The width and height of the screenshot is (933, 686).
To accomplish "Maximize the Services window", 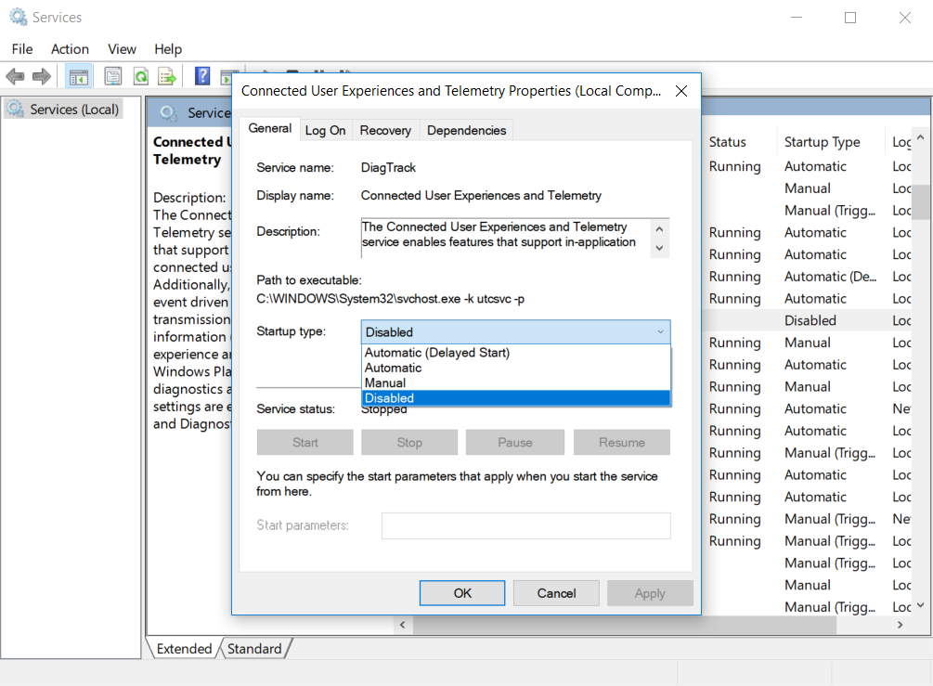I will pyautogui.click(x=850, y=18).
